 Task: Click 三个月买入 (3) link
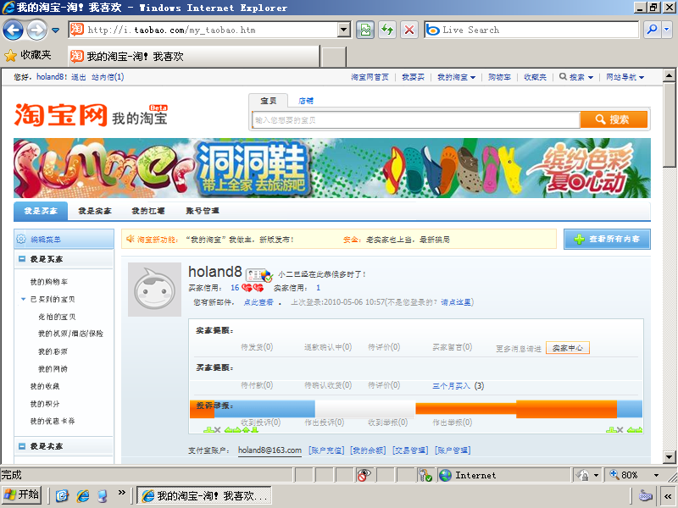point(458,386)
